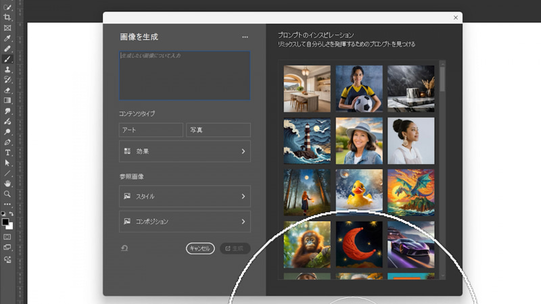Pick the moonlit forest thumbnail
The width and height of the screenshot is (541, 304).
[x=307, y=193]
